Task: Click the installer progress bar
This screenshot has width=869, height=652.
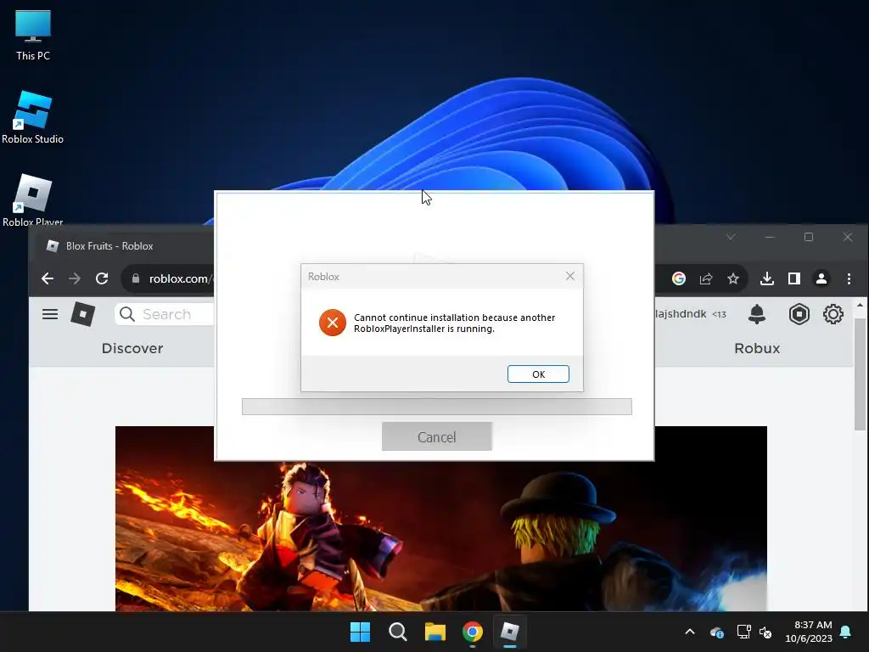Action: pos(437,407)
